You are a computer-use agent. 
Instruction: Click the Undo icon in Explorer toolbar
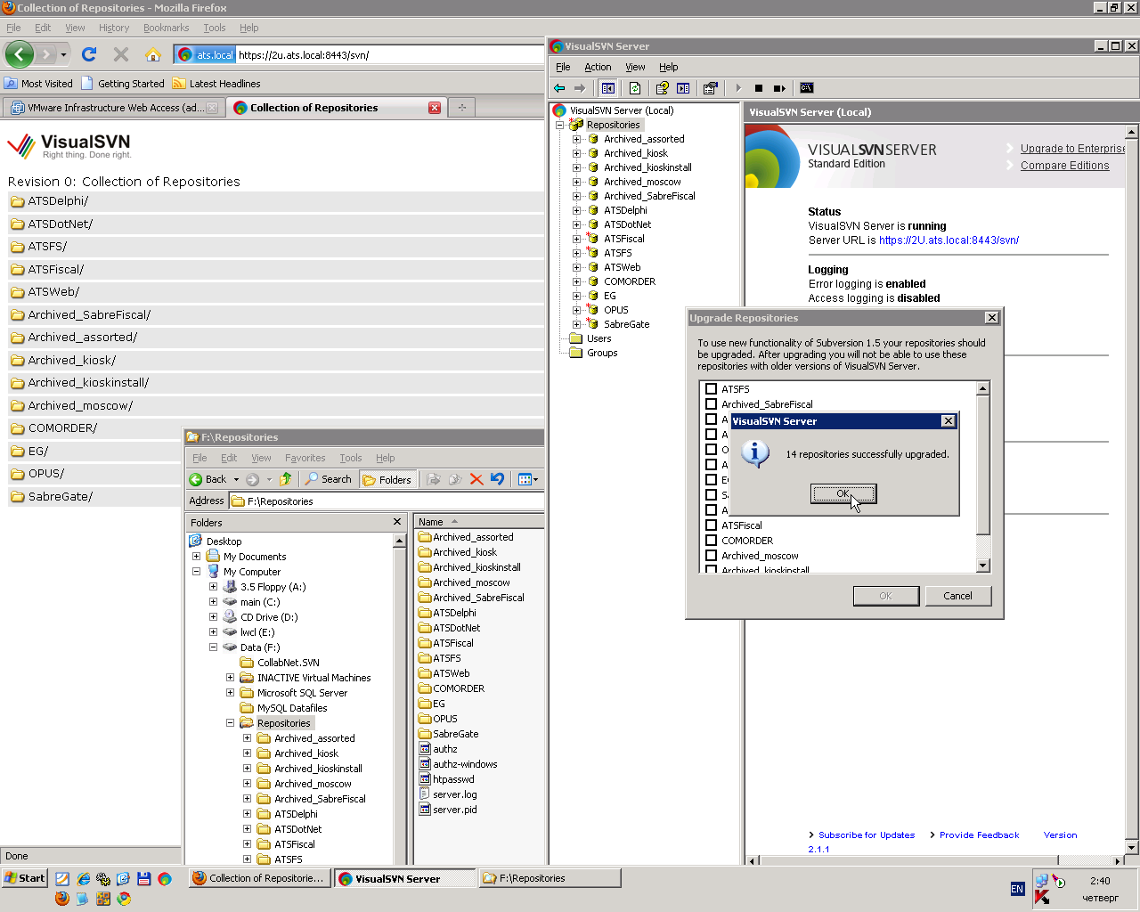coord(497,479)
